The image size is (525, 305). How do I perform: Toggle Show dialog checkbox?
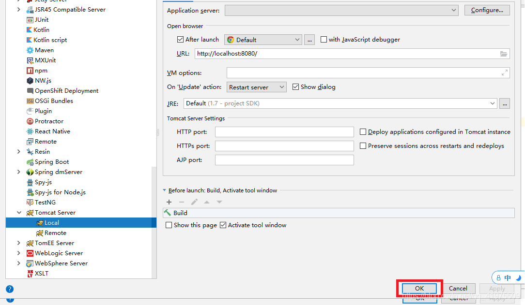pyautogui.click(x=295, y=87)
